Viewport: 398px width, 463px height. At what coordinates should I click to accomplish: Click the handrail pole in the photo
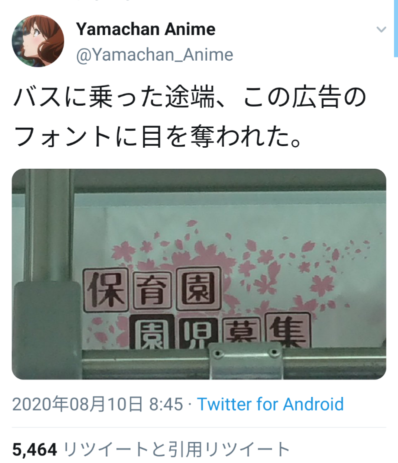47,225
